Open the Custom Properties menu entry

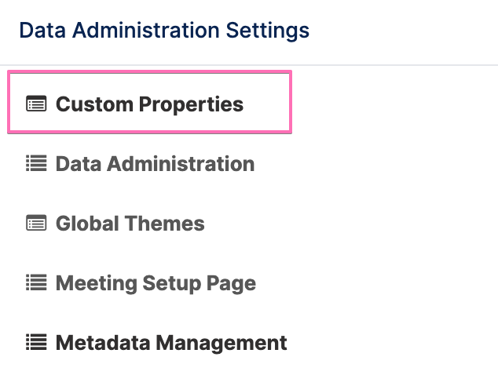(149, 104)
